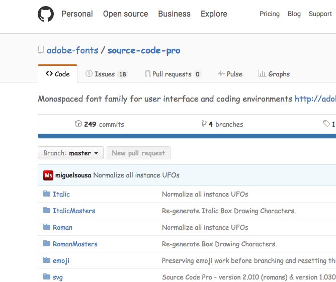Click the Code tab angle-brackets icon

[x=49, y=74]
